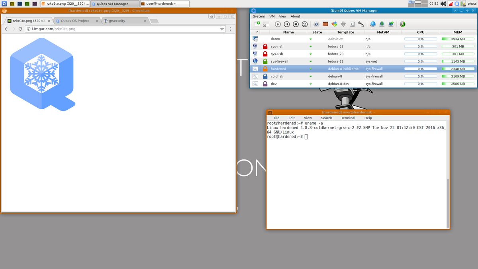The width and height of the screenshot is (478, 269).
Task: Click the terminal window vertical scrollbar
Action: pyautogui.click(x=448, y=203)
